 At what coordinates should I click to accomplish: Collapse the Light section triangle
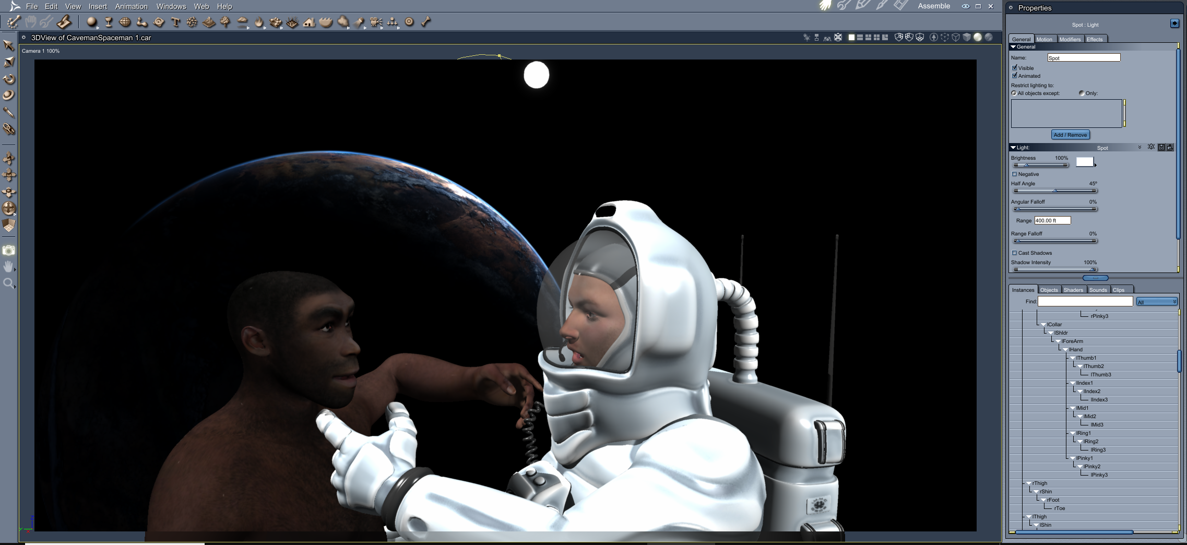[1013, 148]
